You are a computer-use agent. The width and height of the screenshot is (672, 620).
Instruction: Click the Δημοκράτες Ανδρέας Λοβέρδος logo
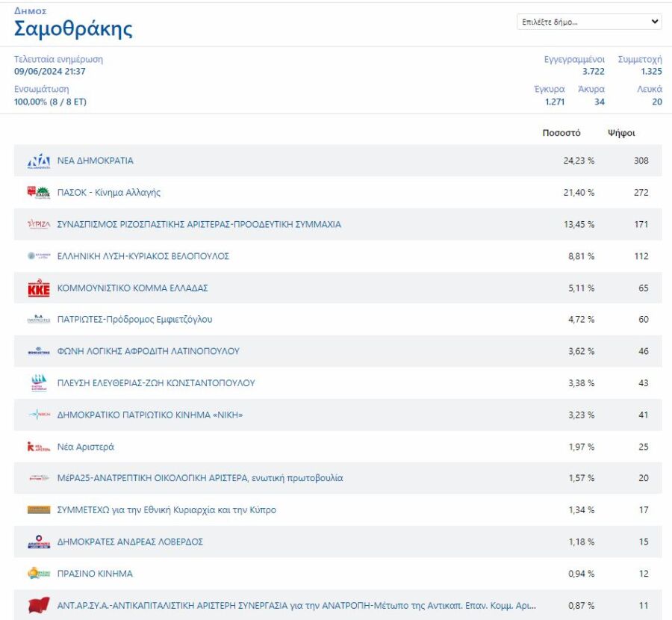[38, 542]
